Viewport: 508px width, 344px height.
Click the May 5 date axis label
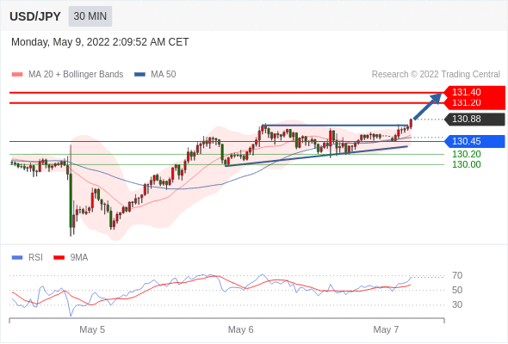click(x=92, y=329)
